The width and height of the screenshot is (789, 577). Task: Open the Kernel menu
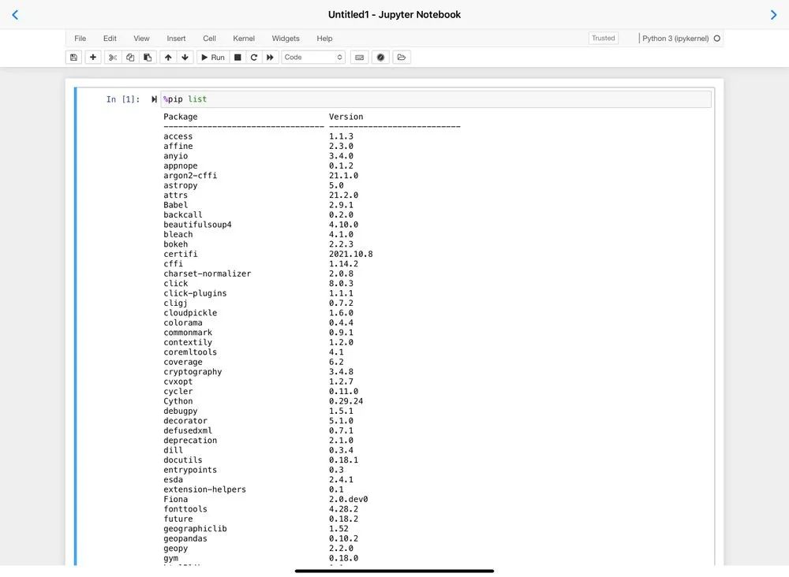244,38
